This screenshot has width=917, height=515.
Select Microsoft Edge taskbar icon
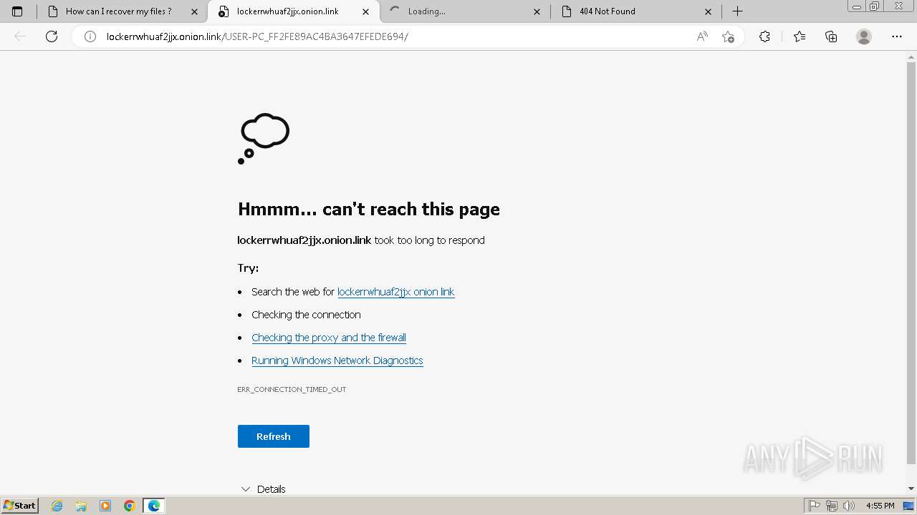154,506
